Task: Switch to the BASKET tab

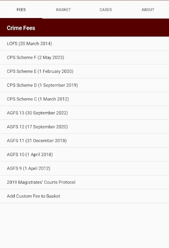Action: 63,10
